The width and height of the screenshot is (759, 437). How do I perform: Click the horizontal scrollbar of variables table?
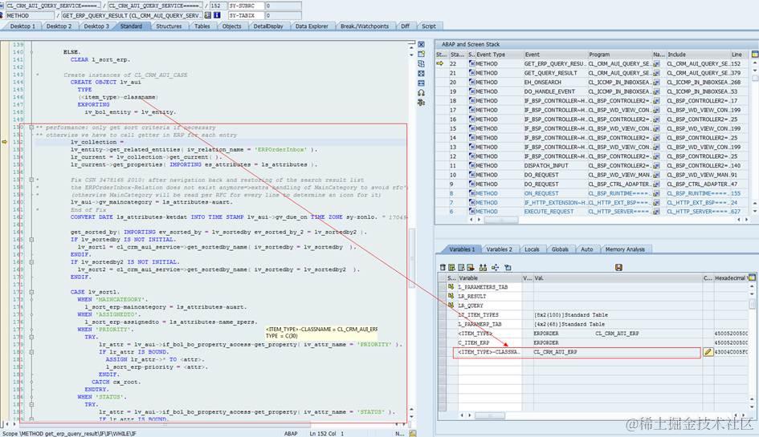point(489,415)
